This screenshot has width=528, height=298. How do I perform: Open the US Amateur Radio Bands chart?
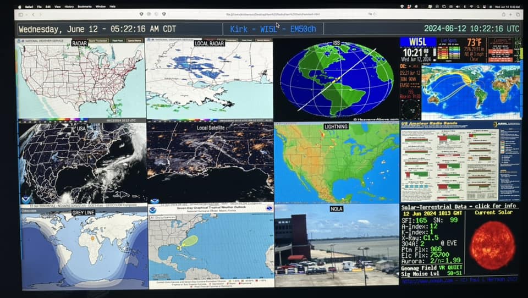point(460,162)
